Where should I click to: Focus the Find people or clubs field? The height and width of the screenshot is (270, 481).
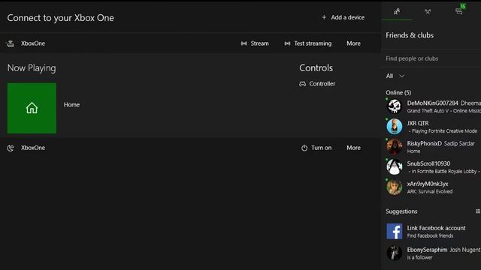point(431,58)
